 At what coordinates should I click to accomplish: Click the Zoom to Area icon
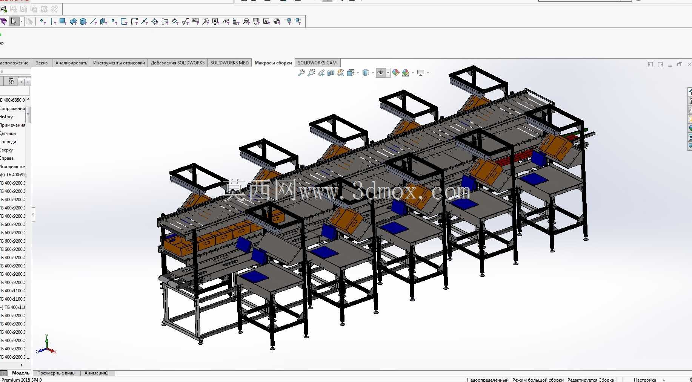coord(311,73)
